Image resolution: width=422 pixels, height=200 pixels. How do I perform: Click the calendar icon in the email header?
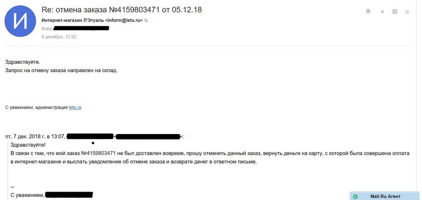click(x=395, y=12)
